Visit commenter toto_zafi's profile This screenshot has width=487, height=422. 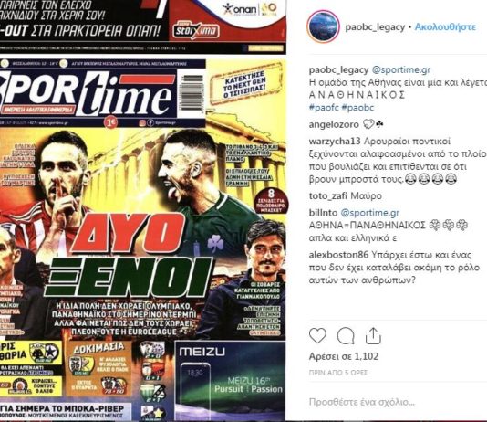tap(328, 195)
